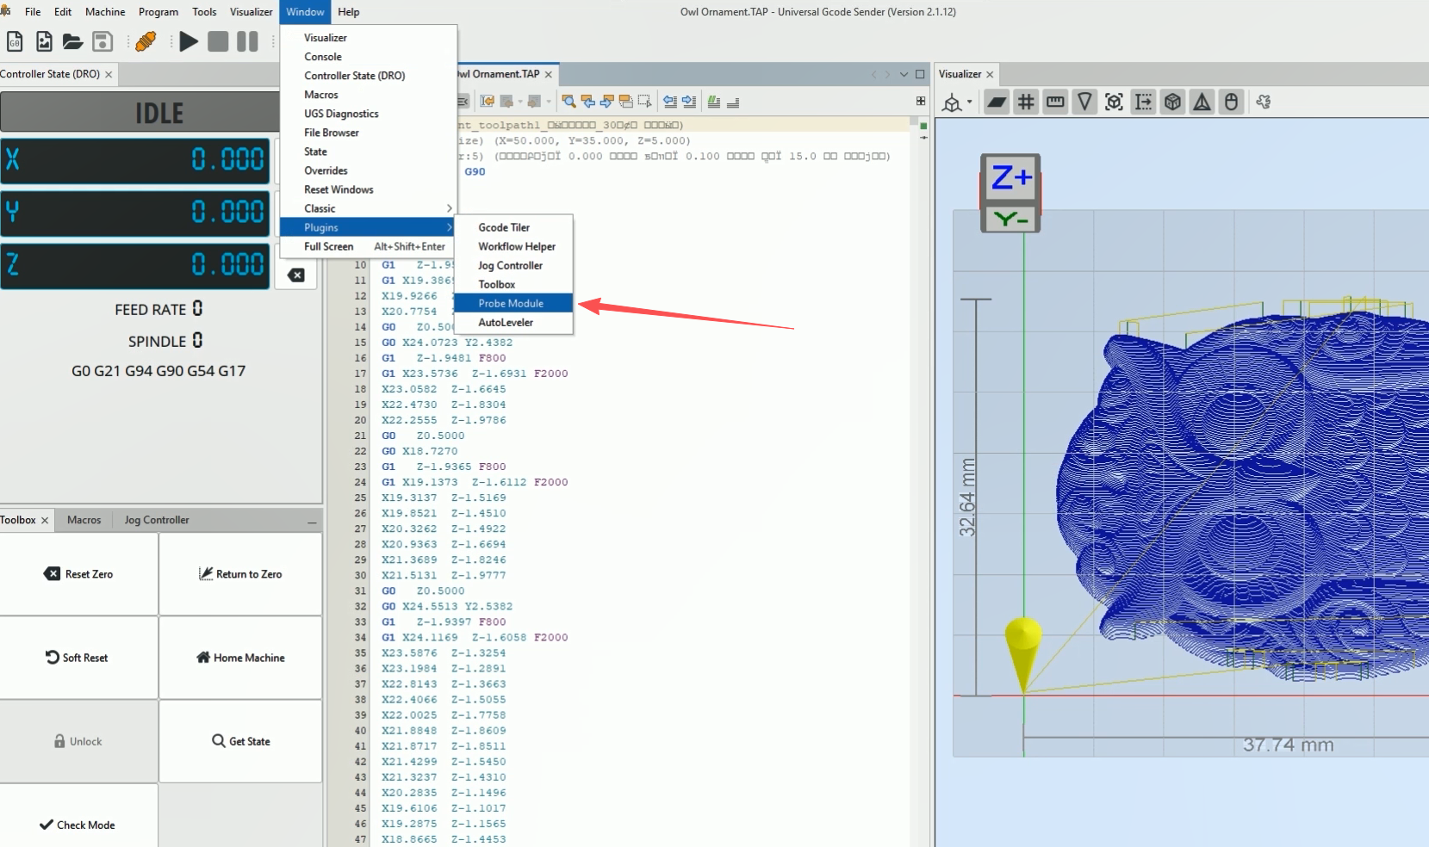Select AutoLeveler from Plugins submenu
Screen dimensions: 1429x847
pos(513,322)
